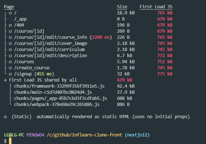
Task: Click the plus sign before First Load JS shared
Action: tap(5, 80)
